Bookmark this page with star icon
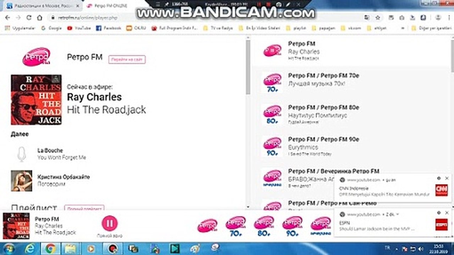 pyautogui.click(x=378, y=17)
